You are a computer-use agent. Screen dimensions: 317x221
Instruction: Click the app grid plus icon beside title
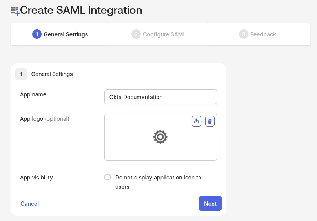coord(15,11)
